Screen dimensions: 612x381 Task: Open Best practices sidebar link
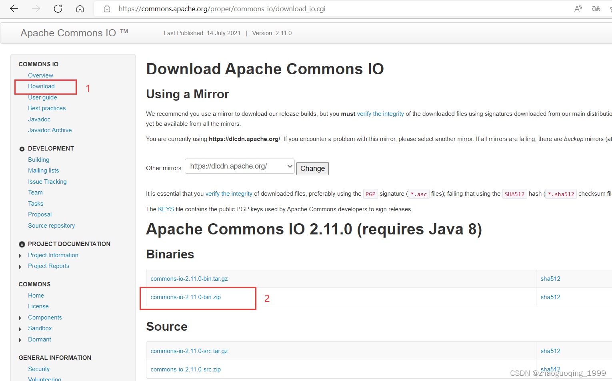47,108
